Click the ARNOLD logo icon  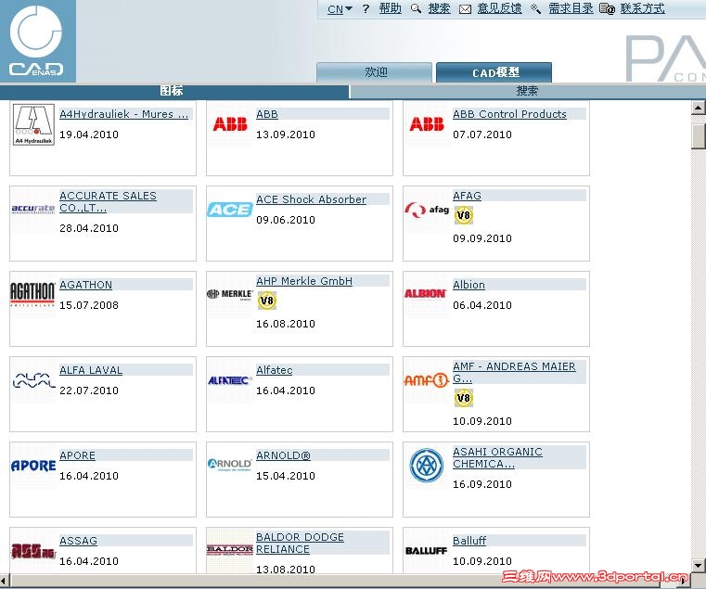click(x=230, y=464)
